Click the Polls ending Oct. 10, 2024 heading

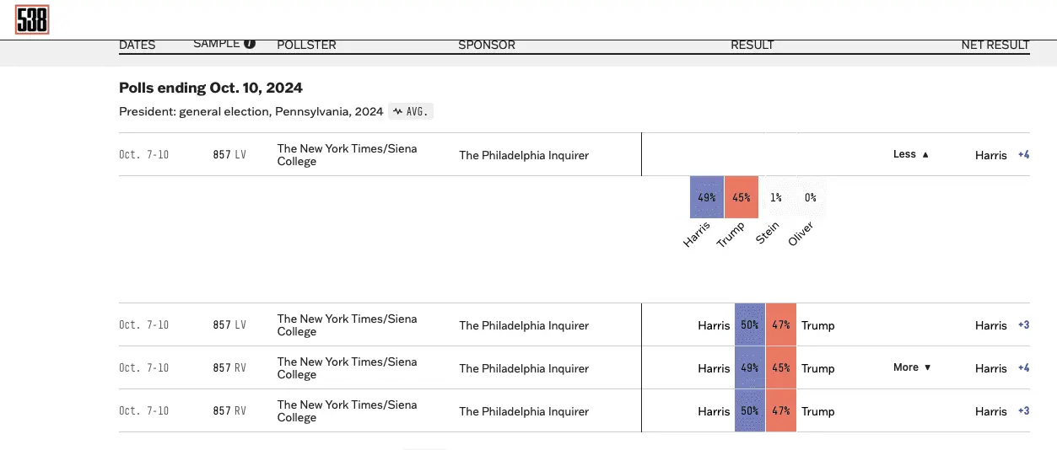tap(211, 88)
